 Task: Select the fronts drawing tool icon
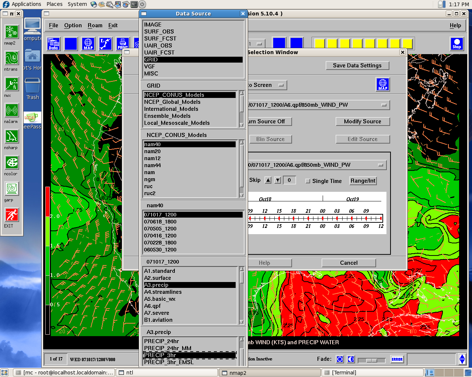[x=105, y=44]
